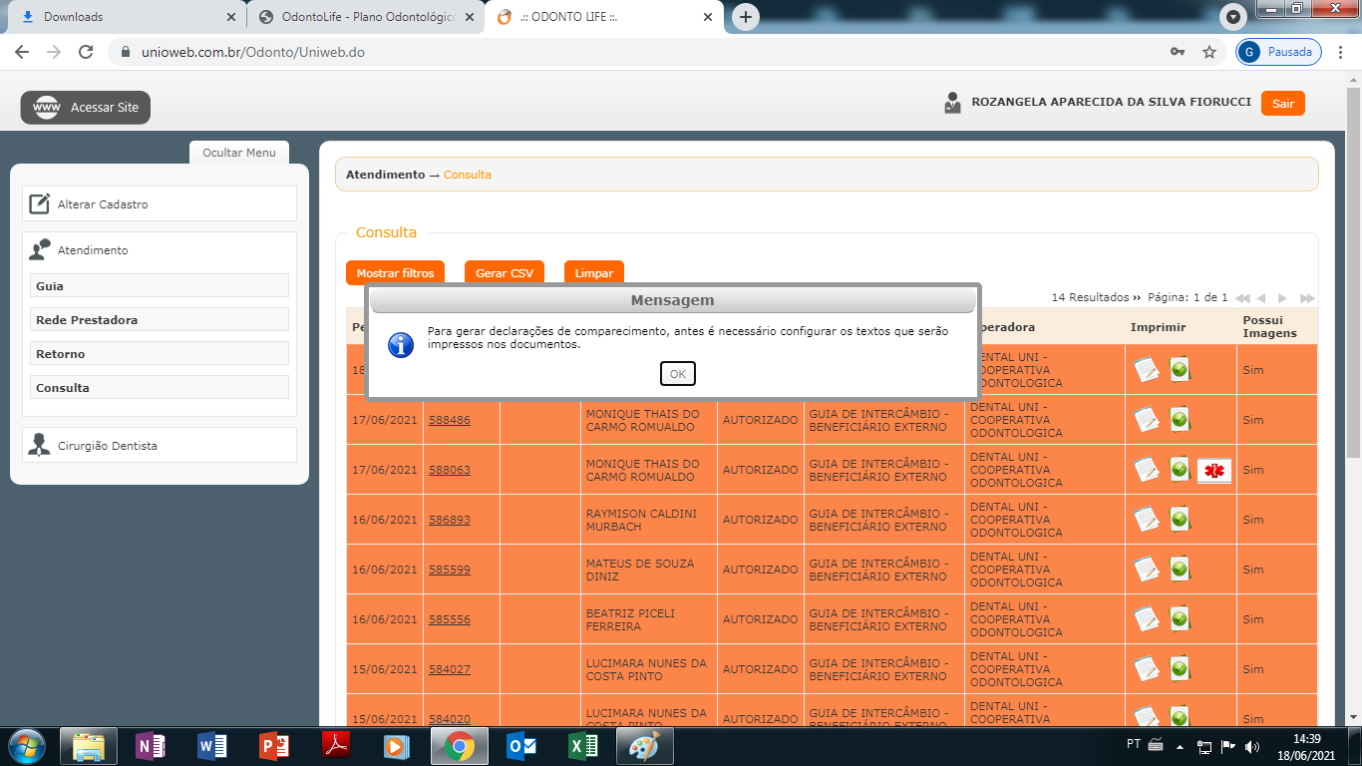The height and width of the screenshot is (766, 1362).
Task: Launch Excel from the taskbar
Action: (x=583, y=746)
